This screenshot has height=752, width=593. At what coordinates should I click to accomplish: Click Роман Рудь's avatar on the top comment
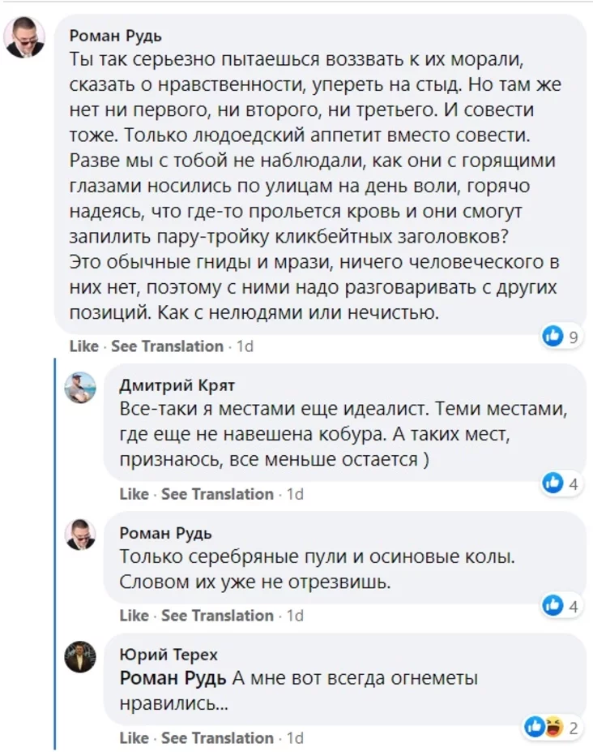[x=25, y=39]
